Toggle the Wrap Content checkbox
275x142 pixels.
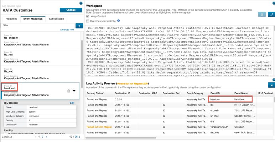click(88, 16)
